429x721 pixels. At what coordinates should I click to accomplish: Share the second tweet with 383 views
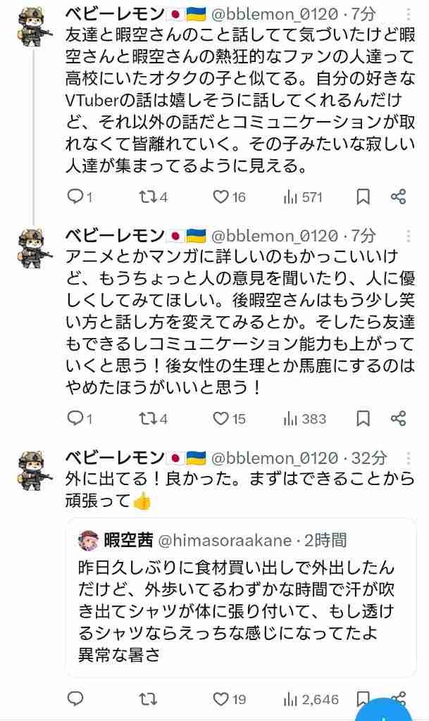point(398,418)
